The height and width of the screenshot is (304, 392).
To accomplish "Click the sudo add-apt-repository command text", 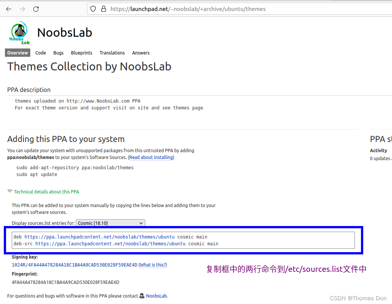I will [75, 168].
